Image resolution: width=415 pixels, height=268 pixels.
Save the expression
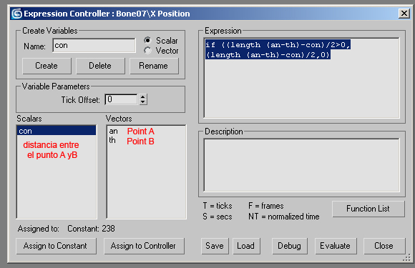point(215,246)
